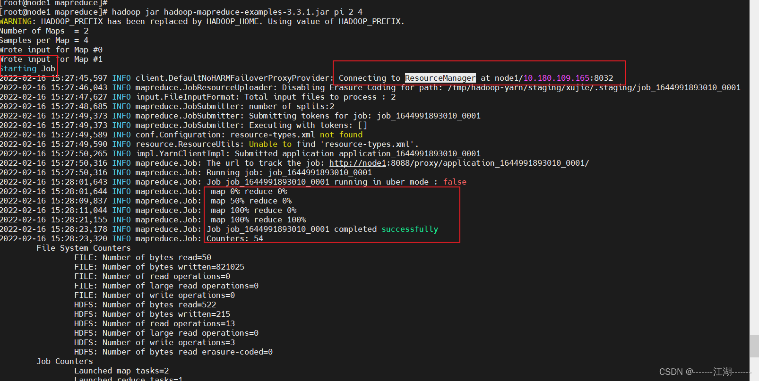Click the 'Starting Job' line
Image resolution: width=759 pixels, height=381 pixels.
click(x=27, y=68)
